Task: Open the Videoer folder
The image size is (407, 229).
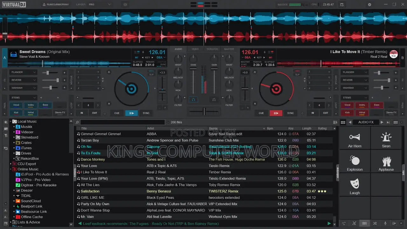Action: [x=27, y=132]
